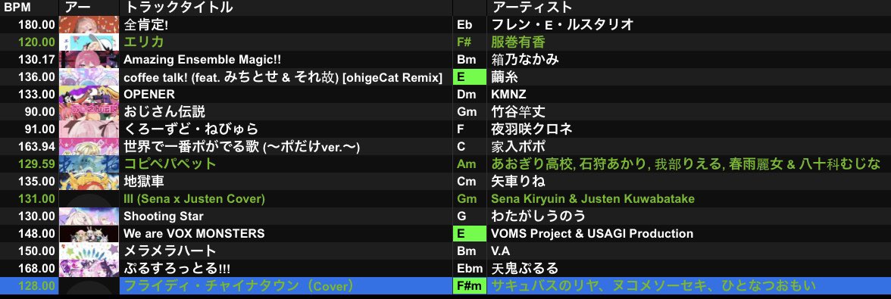The image size is (891, 299).
Task: Select track coffee talk! ohigeCat Remix
Action: click(x=283, y=77)
